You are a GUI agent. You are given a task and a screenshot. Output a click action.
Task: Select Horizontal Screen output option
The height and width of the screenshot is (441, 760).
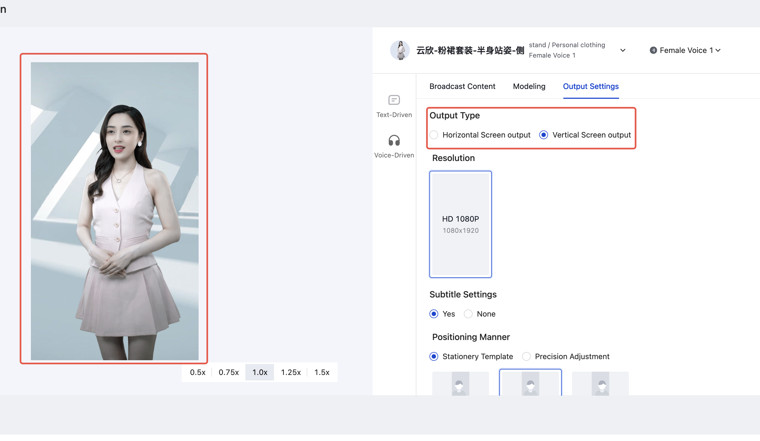pyautogui.click(x=434, y=135)
